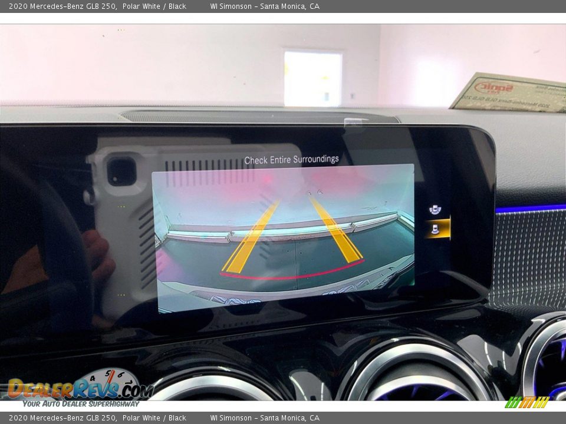Select the wide-angle rear camera view icon
566x424 pixels.
pyautogui.click(x=435, y=210)
